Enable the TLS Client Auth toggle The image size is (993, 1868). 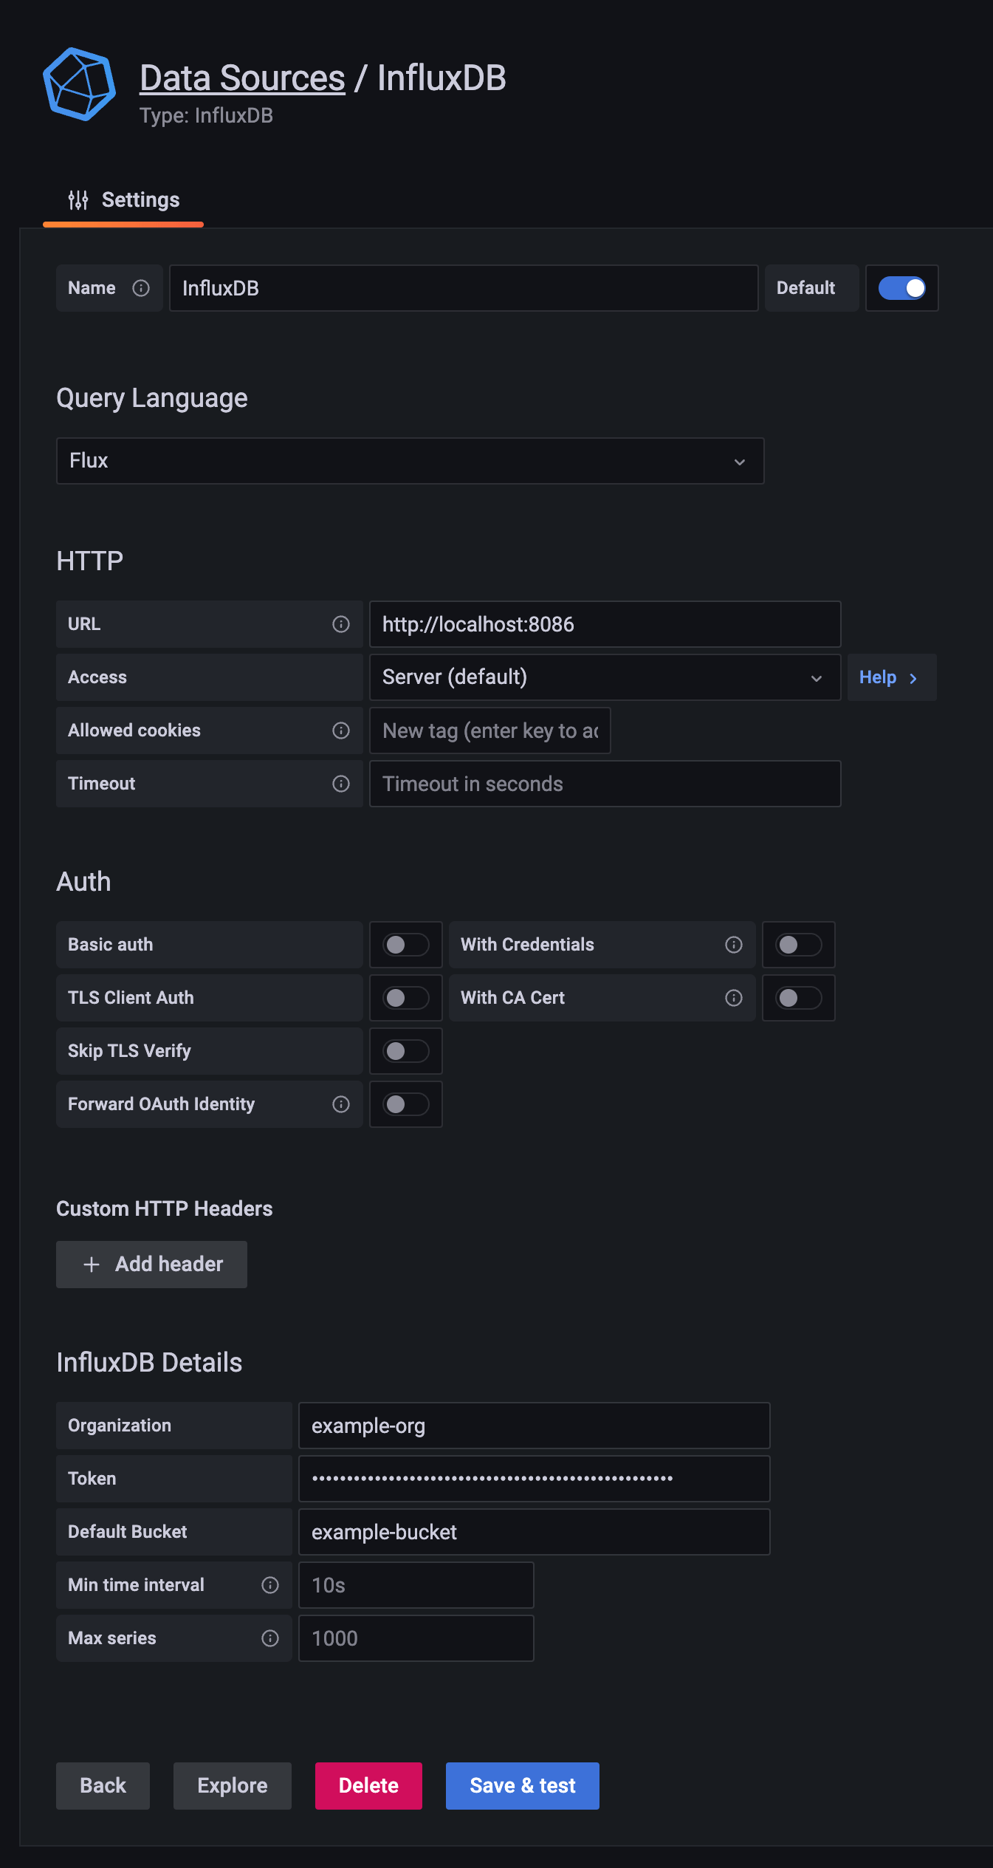coord(406,998)
